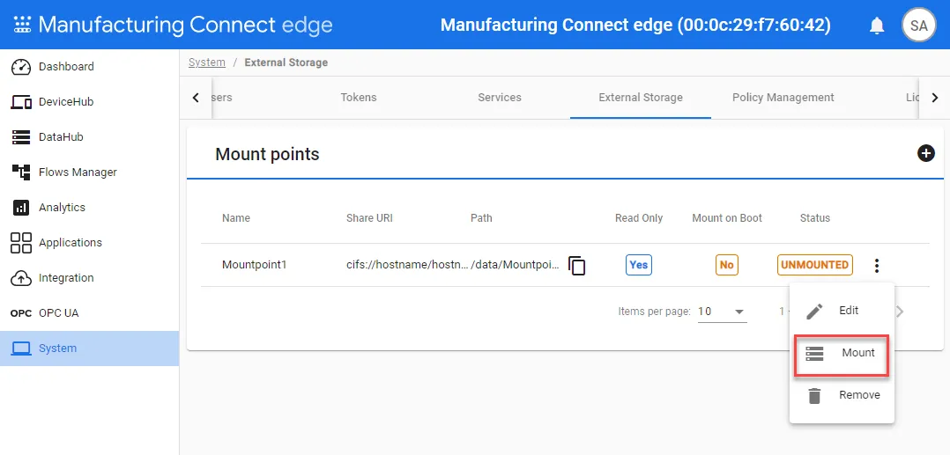Click the Mount on Boot column header
The width and height of the screenshot is (950, 455).
click(727, 218)
